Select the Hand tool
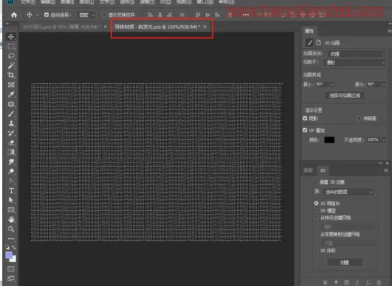Image resolution: width=392 pixels, height=286 pixels. (x=11, y=220)
